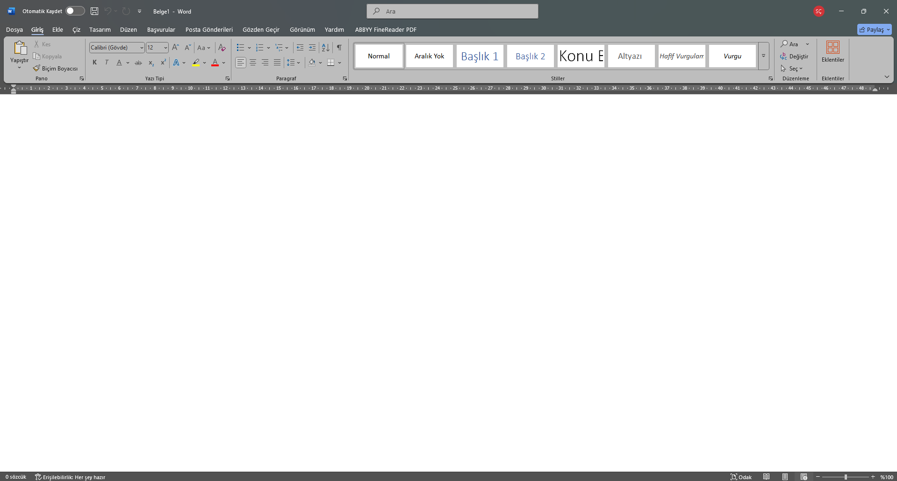Switch to Read Mode view icon

[767, 477]
